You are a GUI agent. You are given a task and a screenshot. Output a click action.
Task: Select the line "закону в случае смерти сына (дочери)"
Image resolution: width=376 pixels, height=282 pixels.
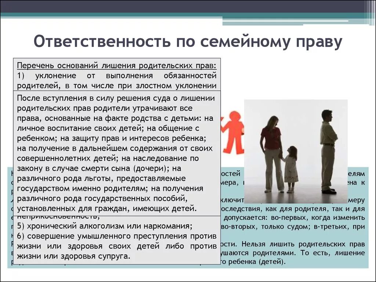coord(99,169)
